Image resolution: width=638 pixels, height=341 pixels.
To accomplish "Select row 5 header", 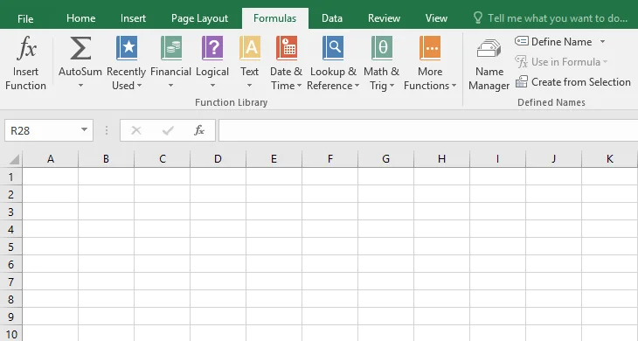I will coord(11,247).
